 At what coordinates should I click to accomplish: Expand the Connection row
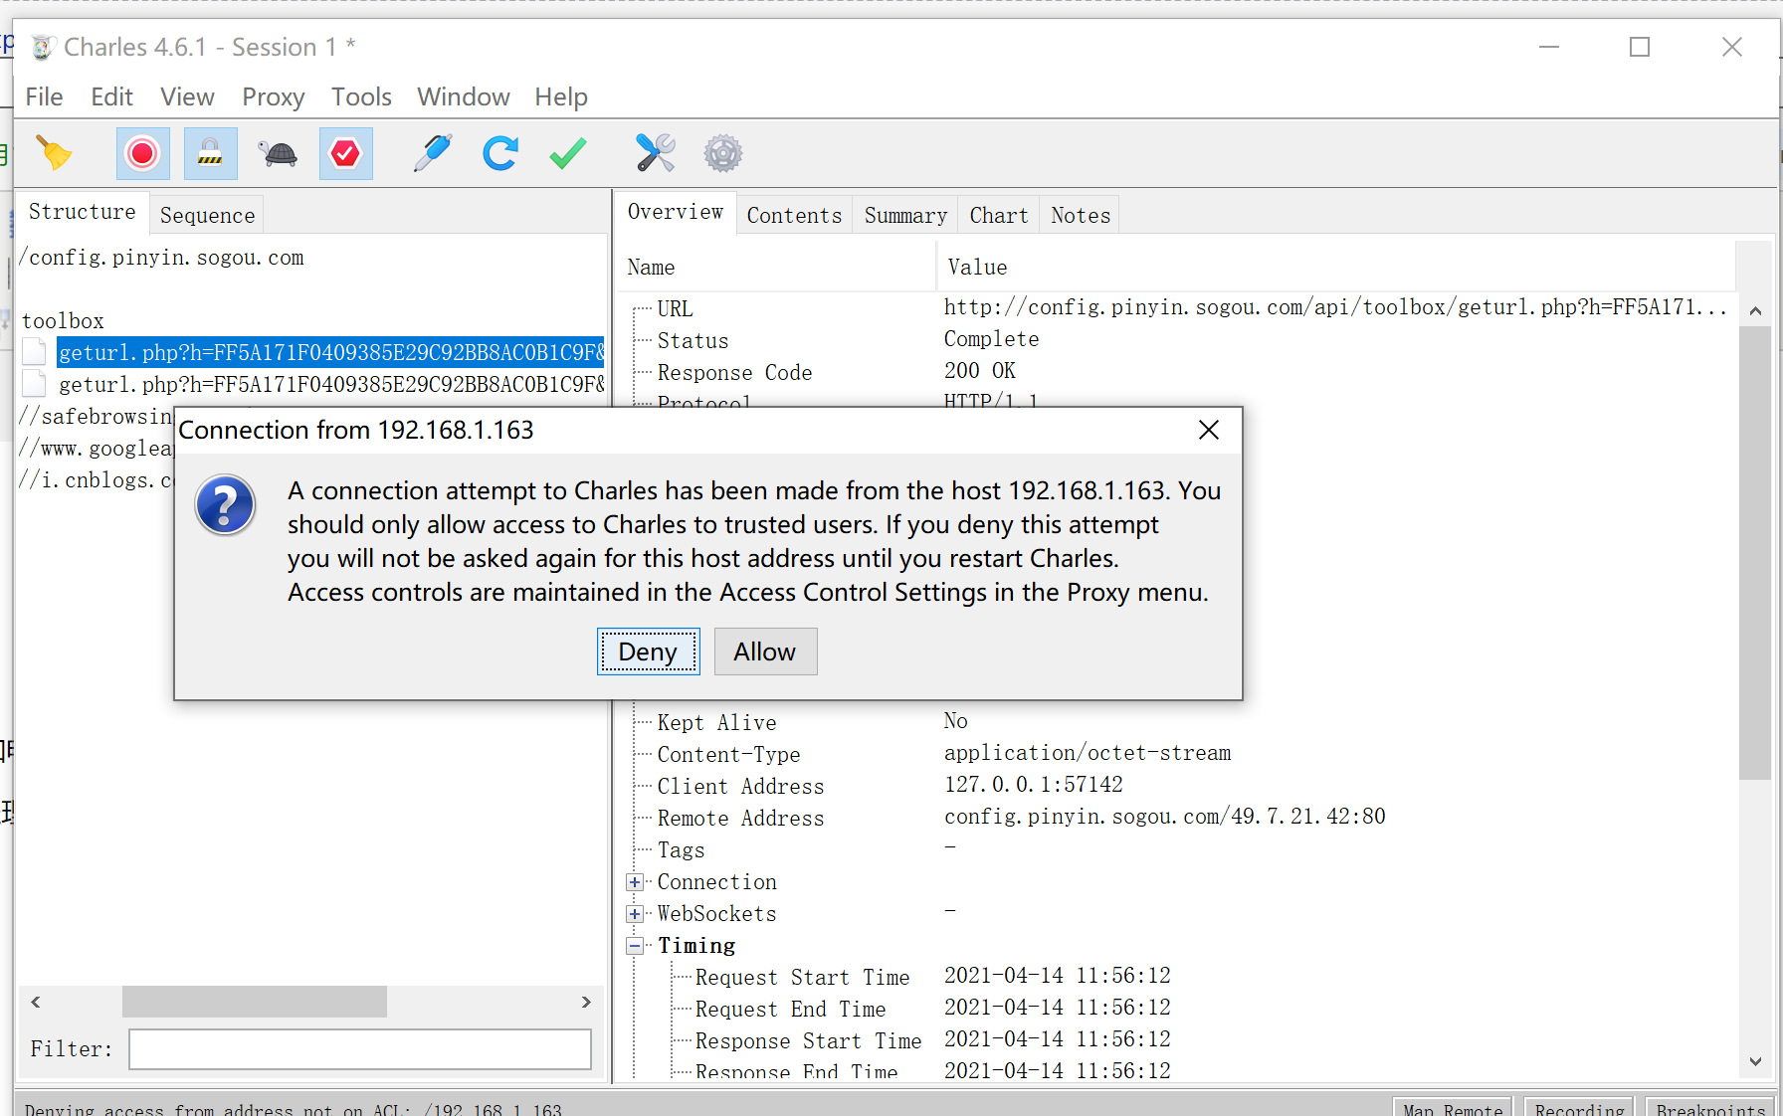pyautogui.click(x=635, y=882)
